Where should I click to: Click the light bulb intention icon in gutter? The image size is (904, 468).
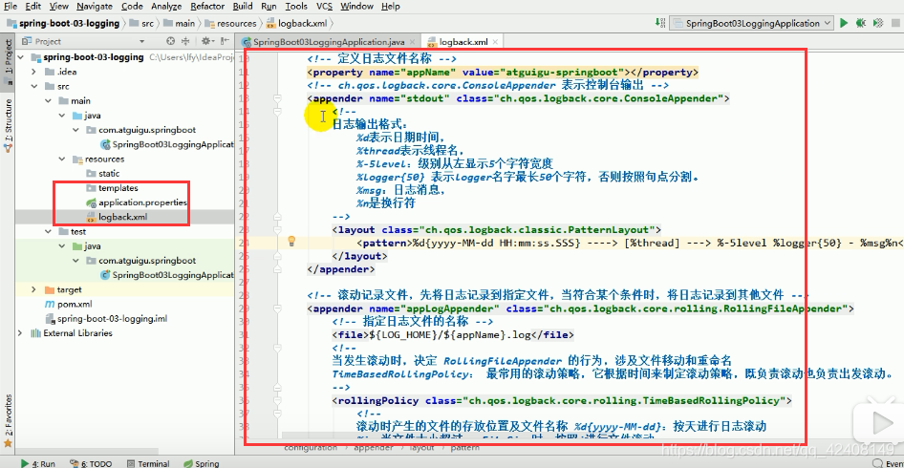point(291,241)
